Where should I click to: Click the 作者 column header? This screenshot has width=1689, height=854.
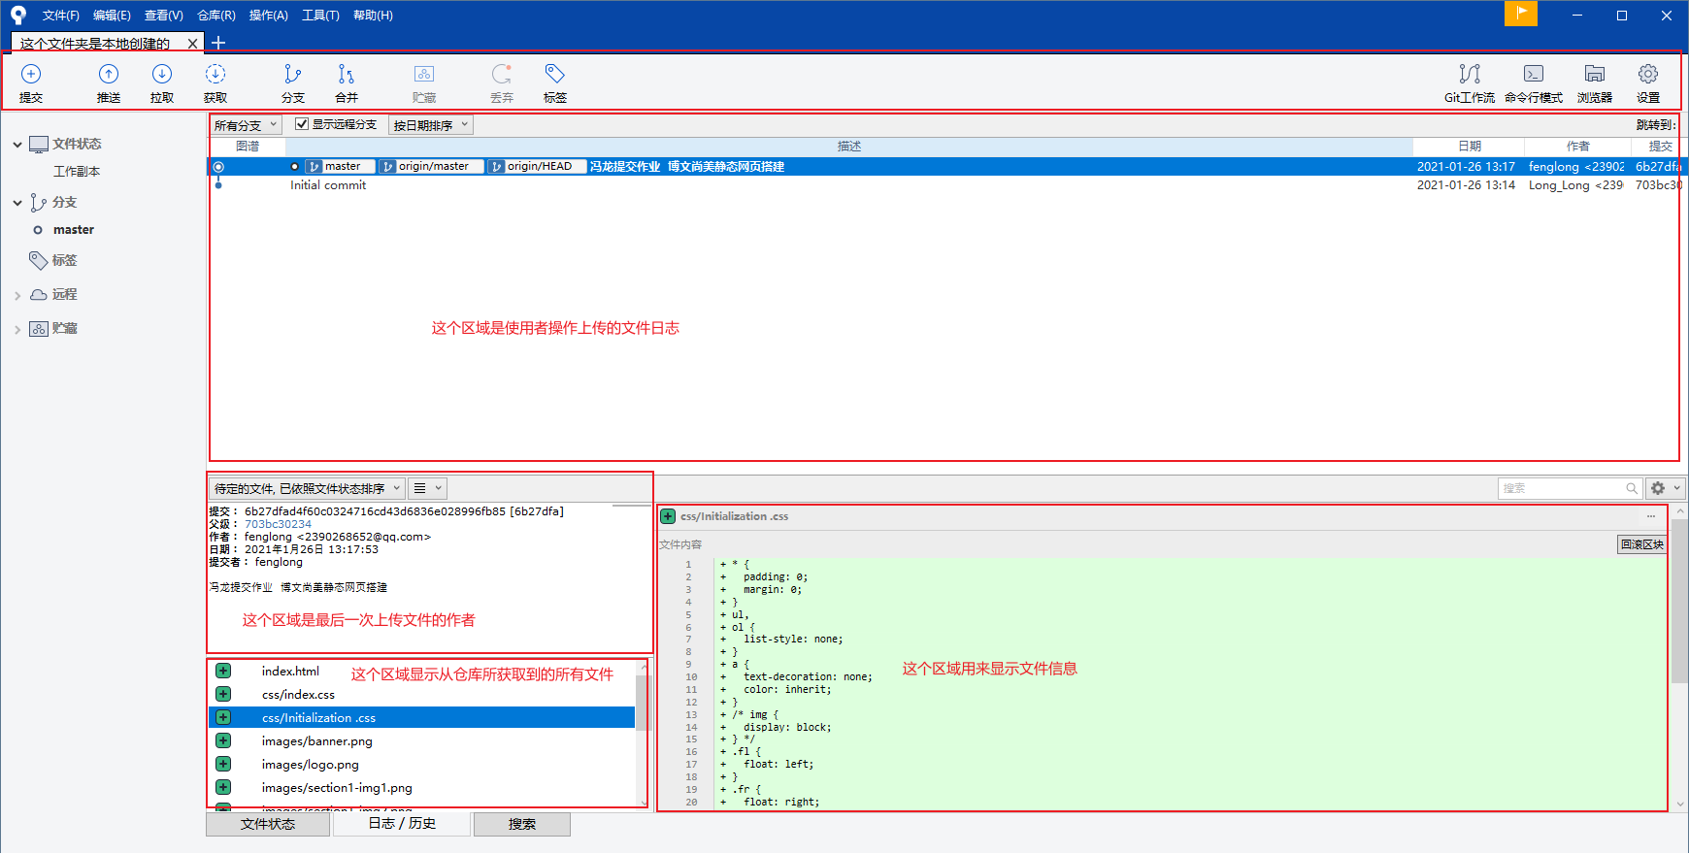pyautogui.click(x=1577, y=147)
